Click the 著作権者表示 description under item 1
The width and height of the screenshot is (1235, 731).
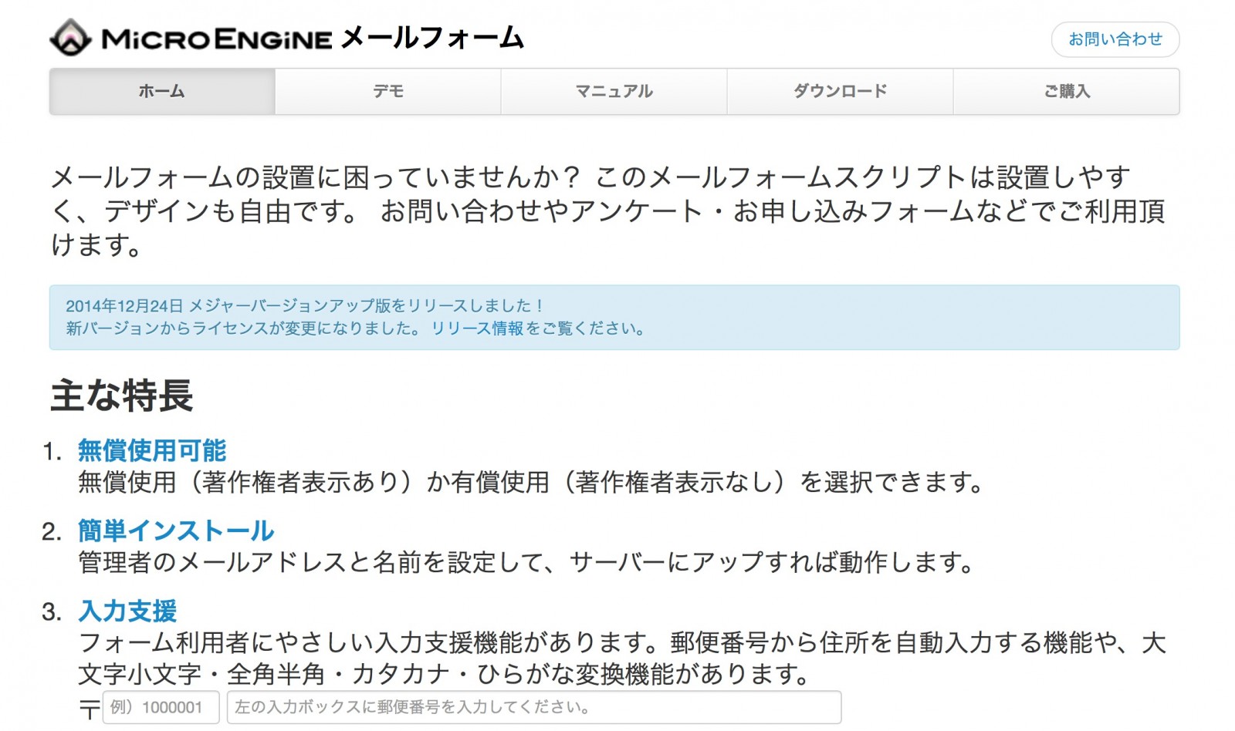point(530,483)
